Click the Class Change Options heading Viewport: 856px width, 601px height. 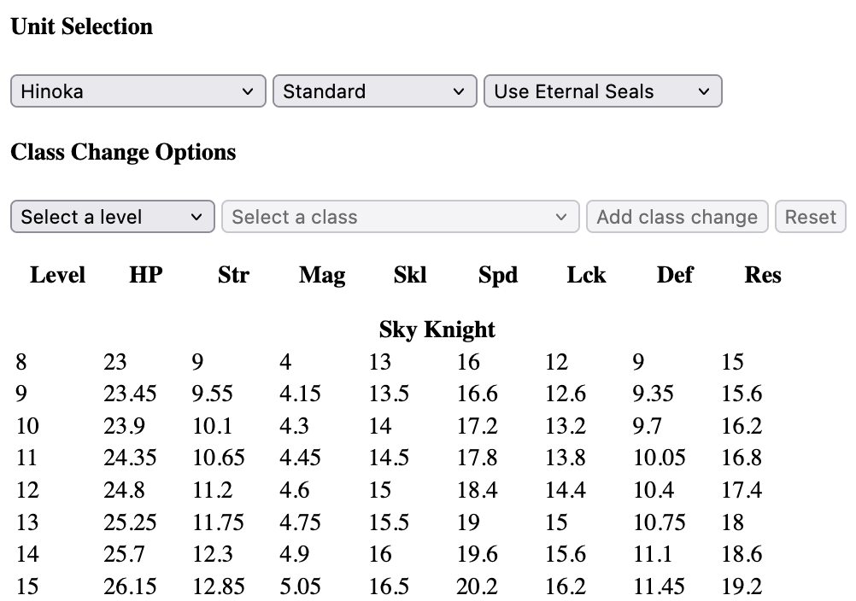pos(123,153)
